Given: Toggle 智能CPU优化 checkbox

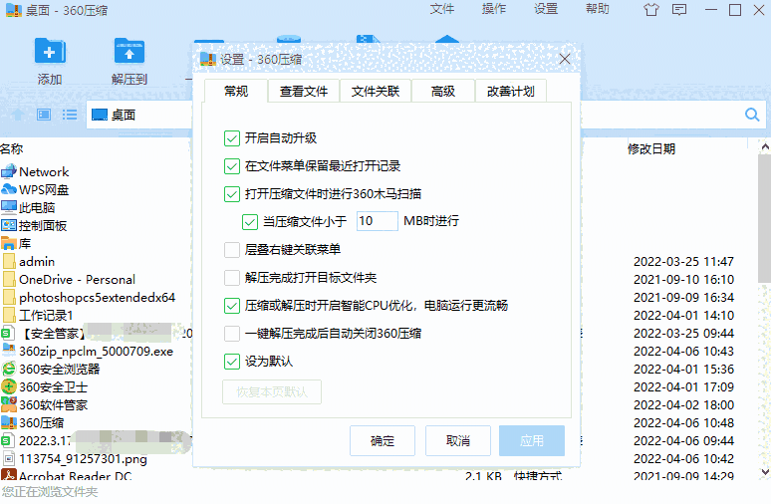Looking at the screenshot, I should (231, 306).
